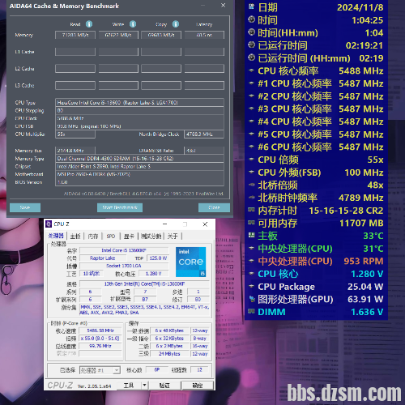Click the icon beside 北桥倍频 48x
This screenshot has width=405, height=405.
pos(251,185)
